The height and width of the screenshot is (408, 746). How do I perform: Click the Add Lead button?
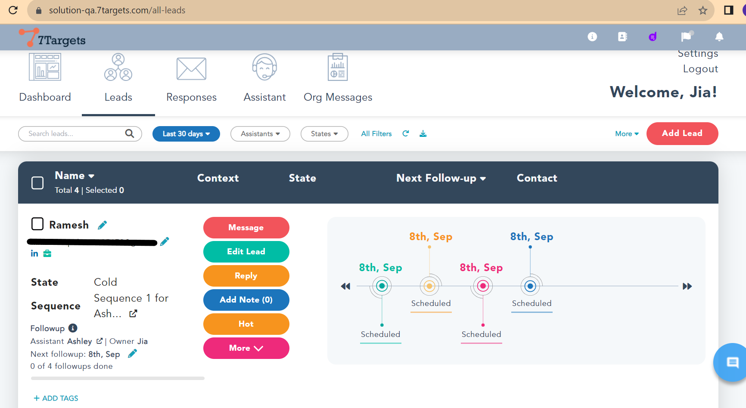(x=682, y=133)
